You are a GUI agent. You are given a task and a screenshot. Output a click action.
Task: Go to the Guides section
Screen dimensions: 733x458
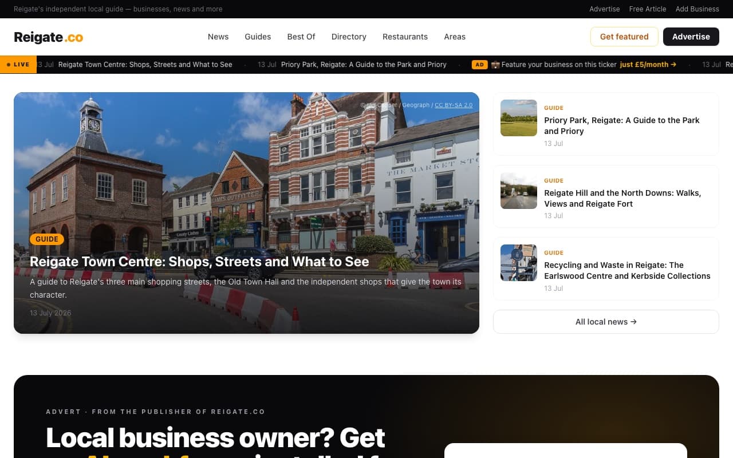258,37
